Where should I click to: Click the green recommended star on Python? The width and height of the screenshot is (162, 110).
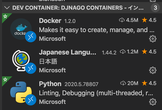(5, 80)
